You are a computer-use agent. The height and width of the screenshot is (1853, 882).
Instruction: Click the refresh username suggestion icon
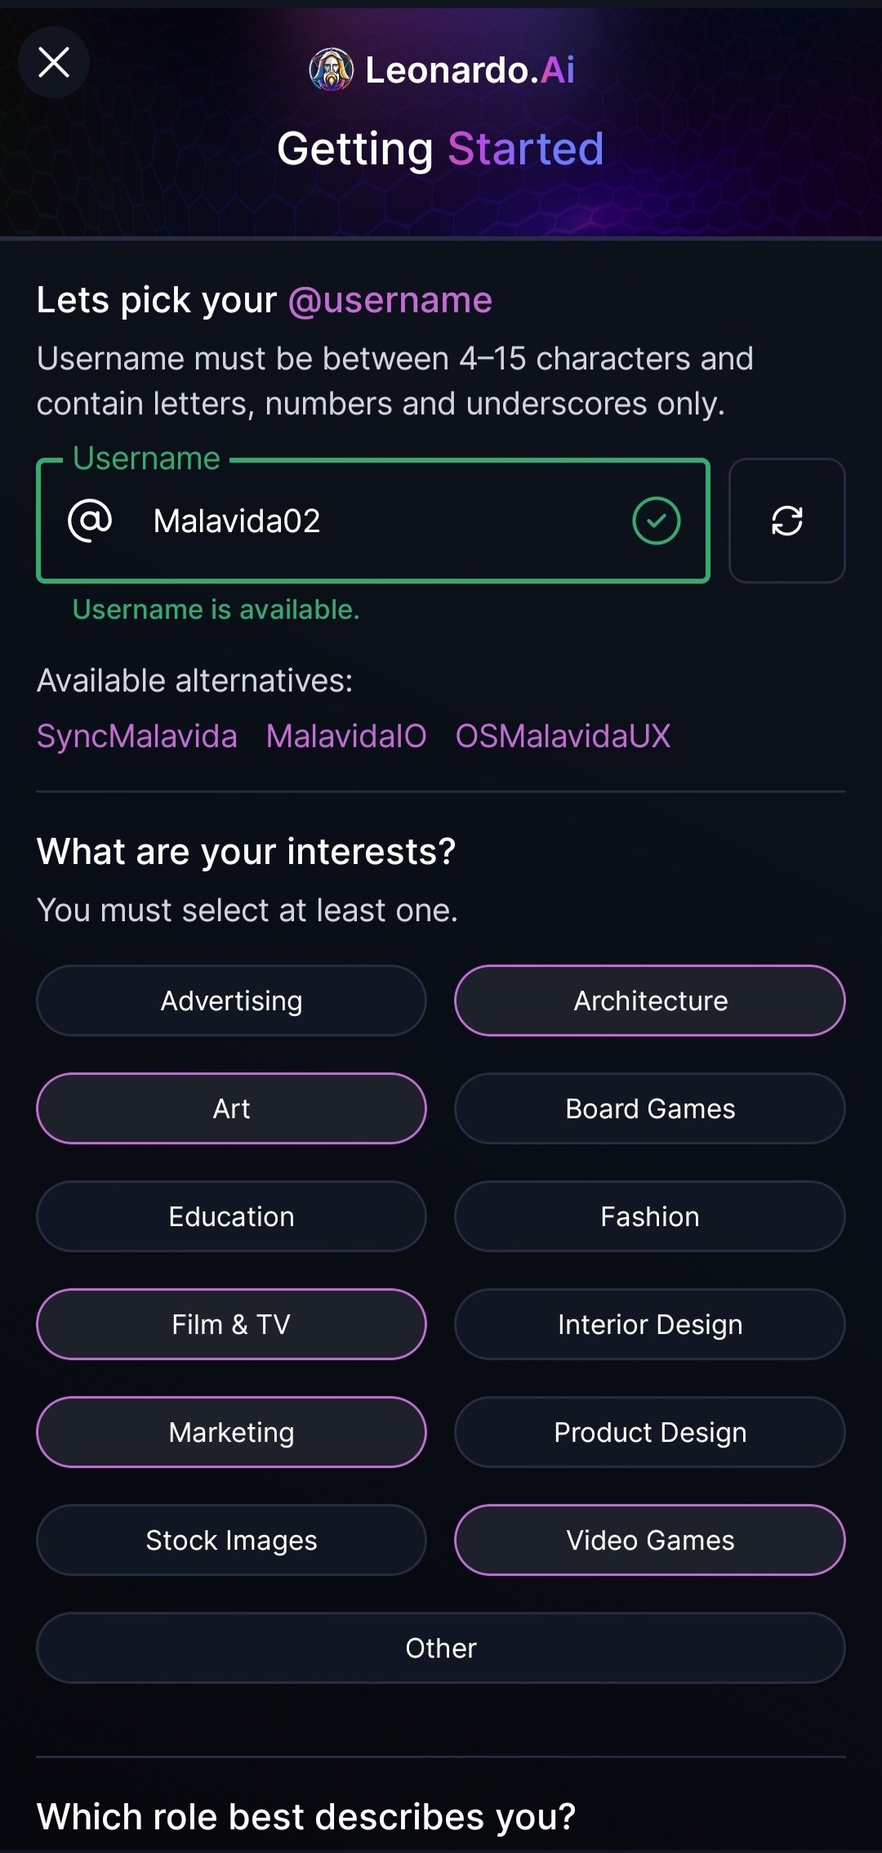pos(786,521)
